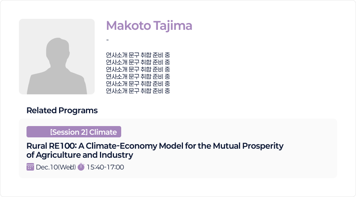Image resolution: width=356 pixels, height=197 pixels.
Task: Click the dash subtitle under the speaker name
Action: (x=108, y=40)
